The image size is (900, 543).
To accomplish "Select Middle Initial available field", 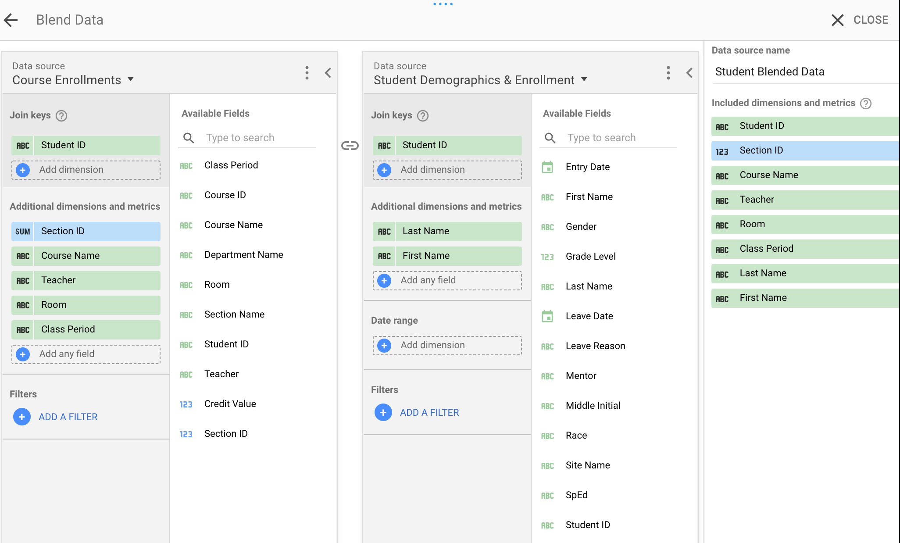I will pos(593,406).
